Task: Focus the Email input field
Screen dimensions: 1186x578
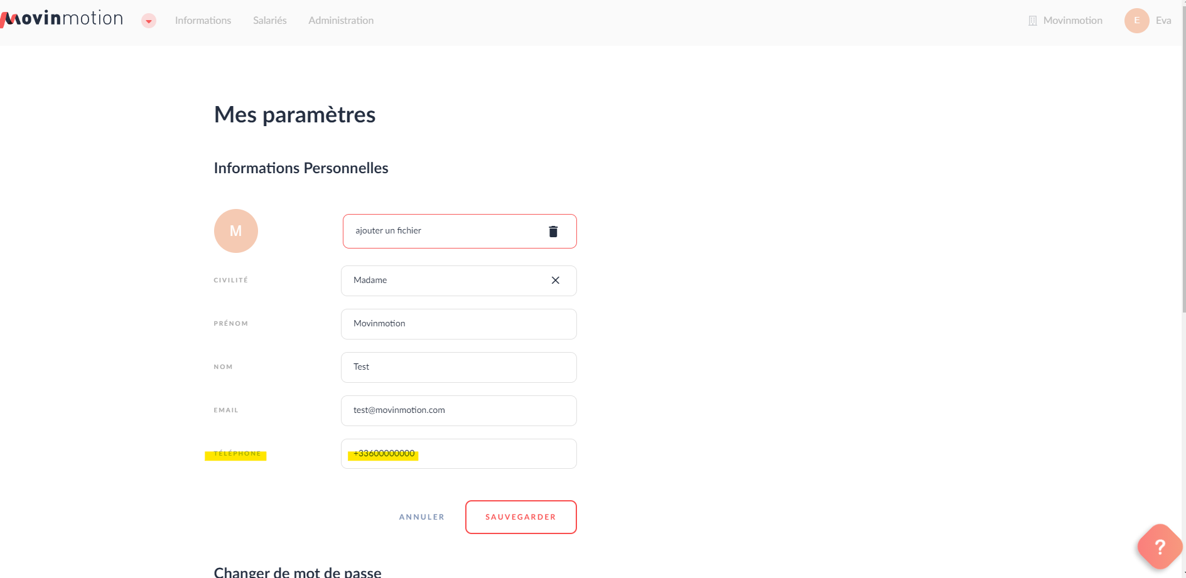Action: click(x=458, y=410)
